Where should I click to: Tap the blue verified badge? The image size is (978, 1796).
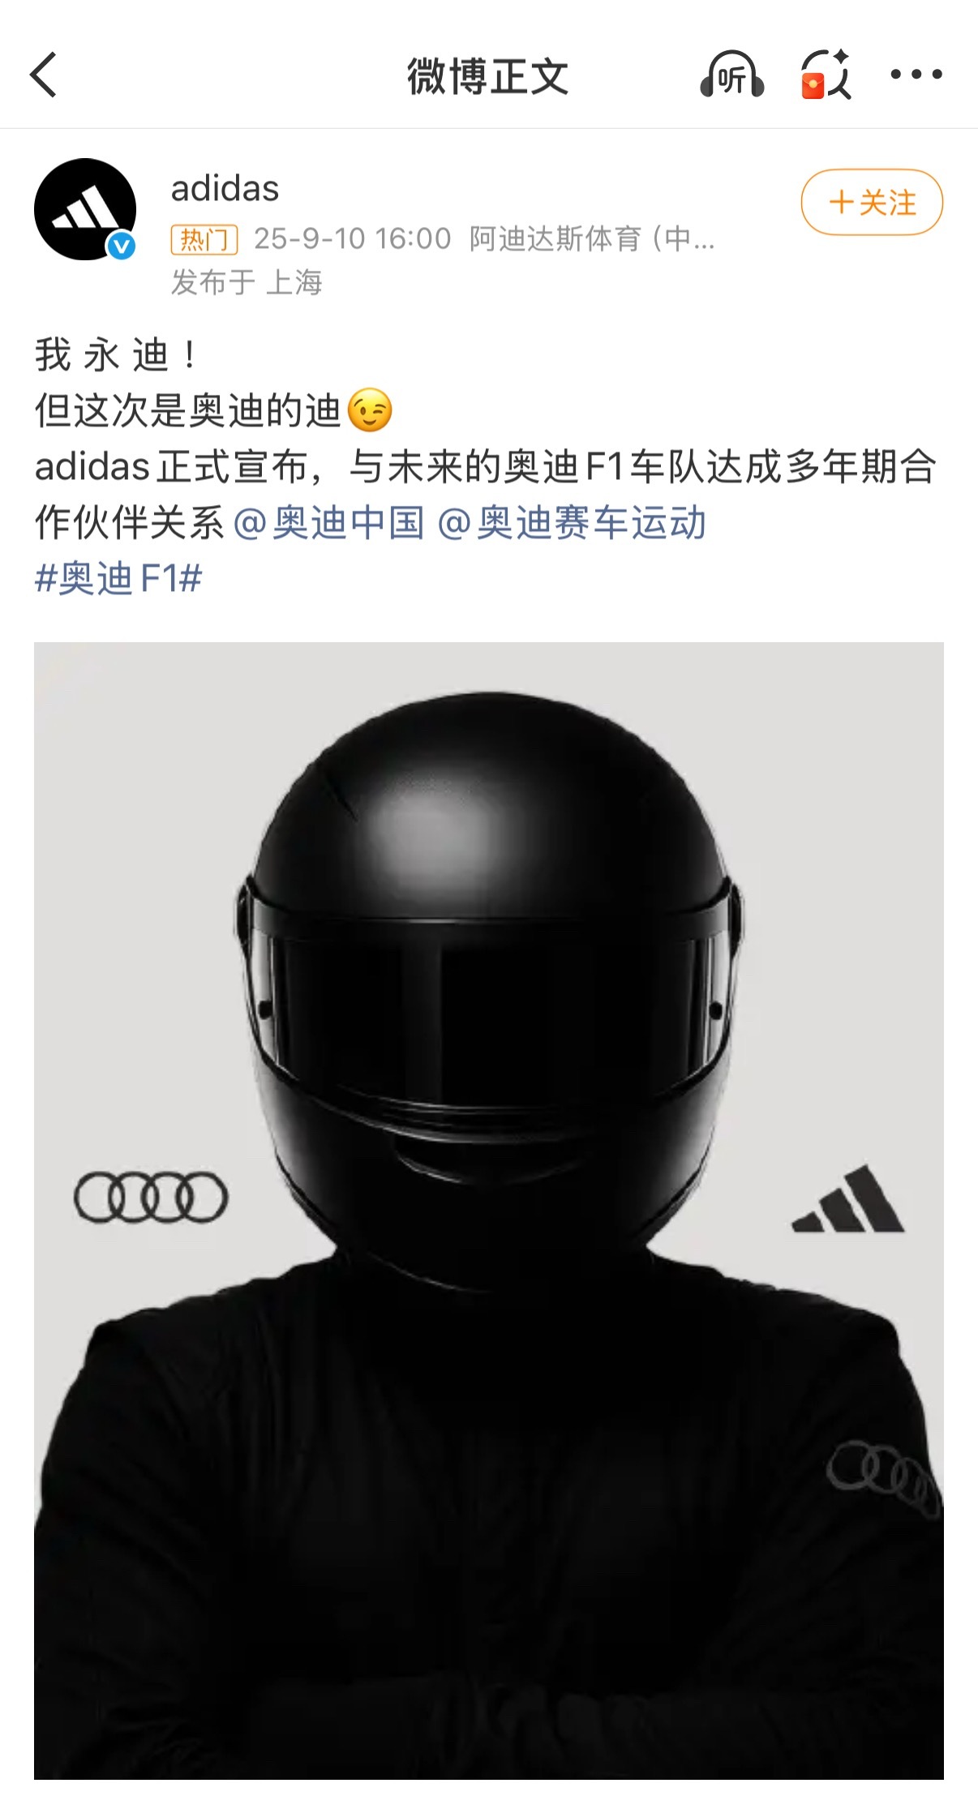(x=122, y=246)
